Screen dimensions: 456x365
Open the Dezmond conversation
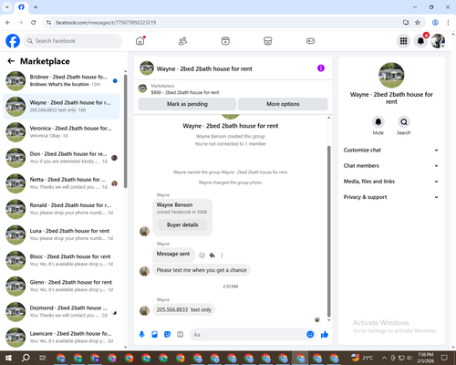(x=61, y=312)
